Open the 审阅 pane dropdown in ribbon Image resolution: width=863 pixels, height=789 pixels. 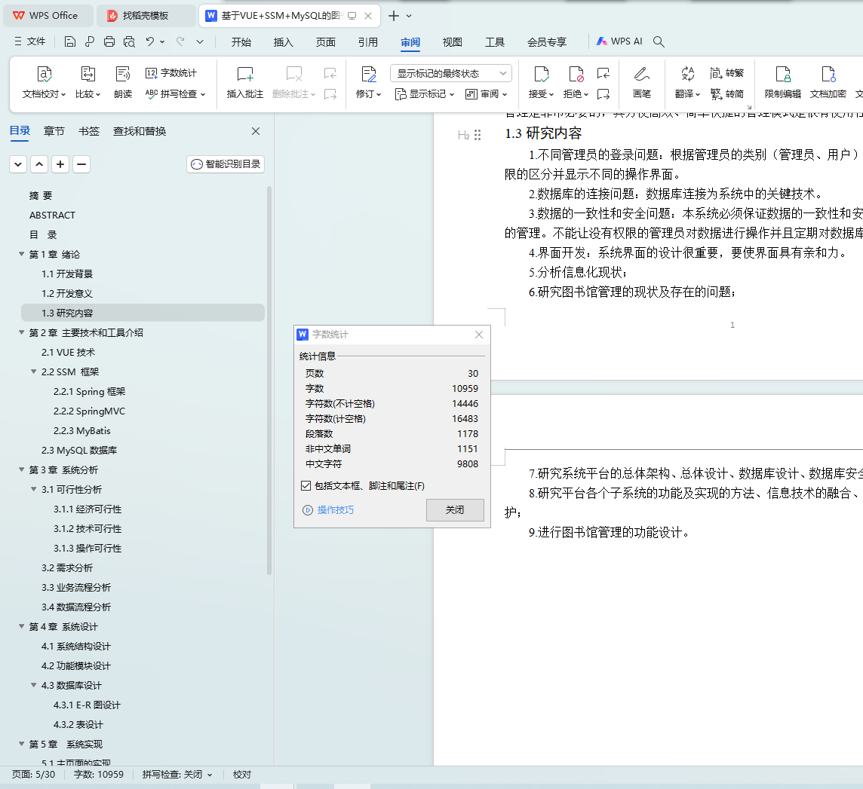tap(486, 94)
